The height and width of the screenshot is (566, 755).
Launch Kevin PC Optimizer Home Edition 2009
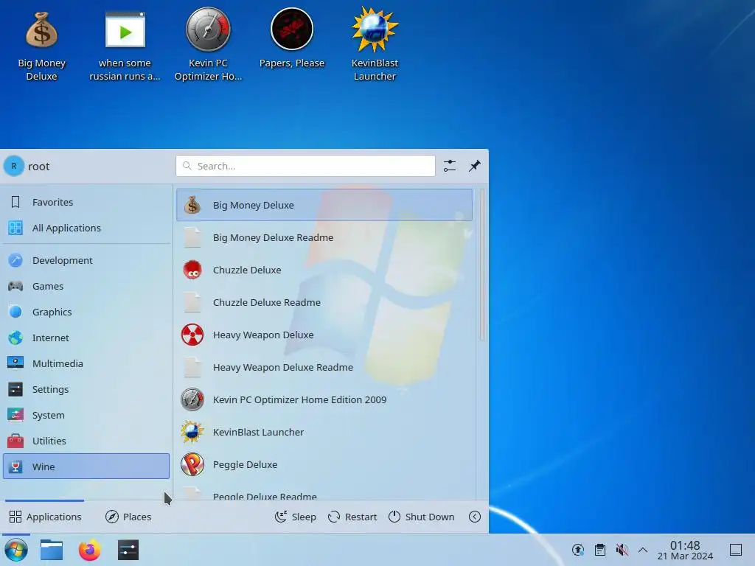[324, 400]
